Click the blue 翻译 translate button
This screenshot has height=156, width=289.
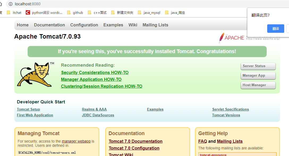275,29
